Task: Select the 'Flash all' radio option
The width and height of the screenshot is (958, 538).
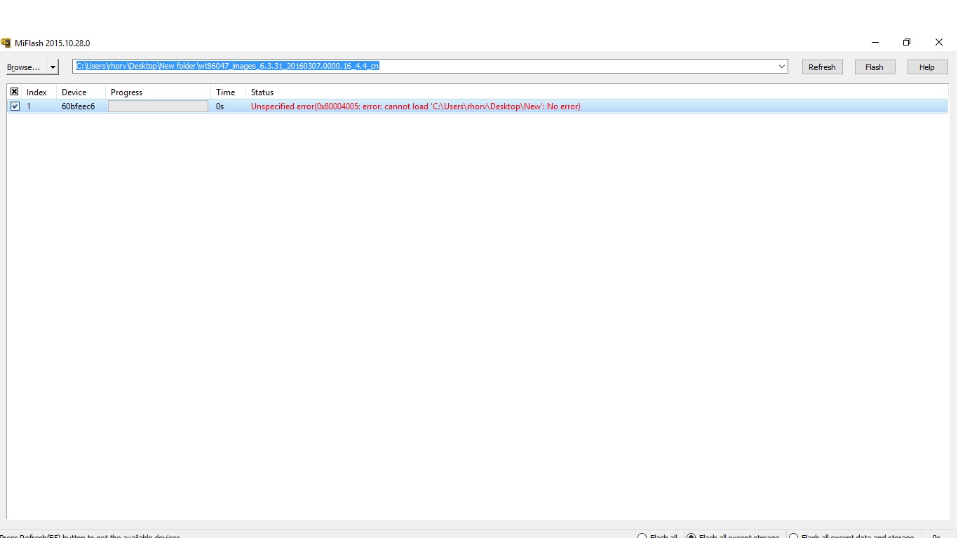Action: tap(642, 536)
